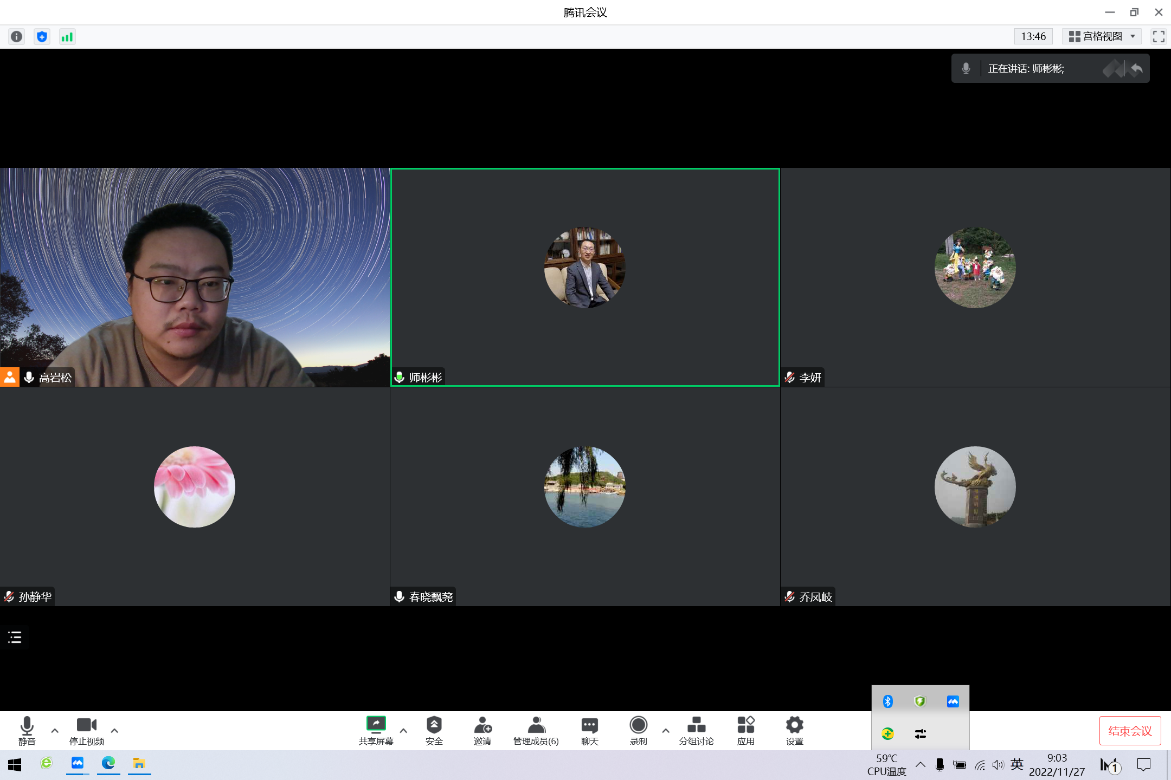Expand recording options arrow next to 录制
The image size is (1171, 780).
tap(666, 730)
